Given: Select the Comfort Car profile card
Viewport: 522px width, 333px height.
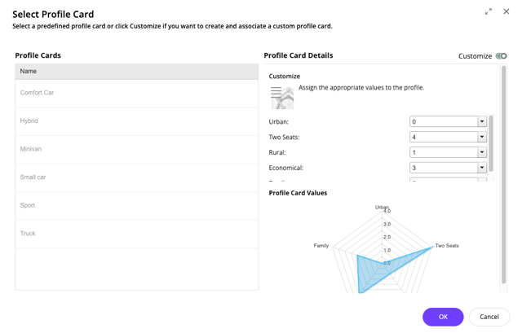Looking at the screenshot, I should click(x=136, y=93).
